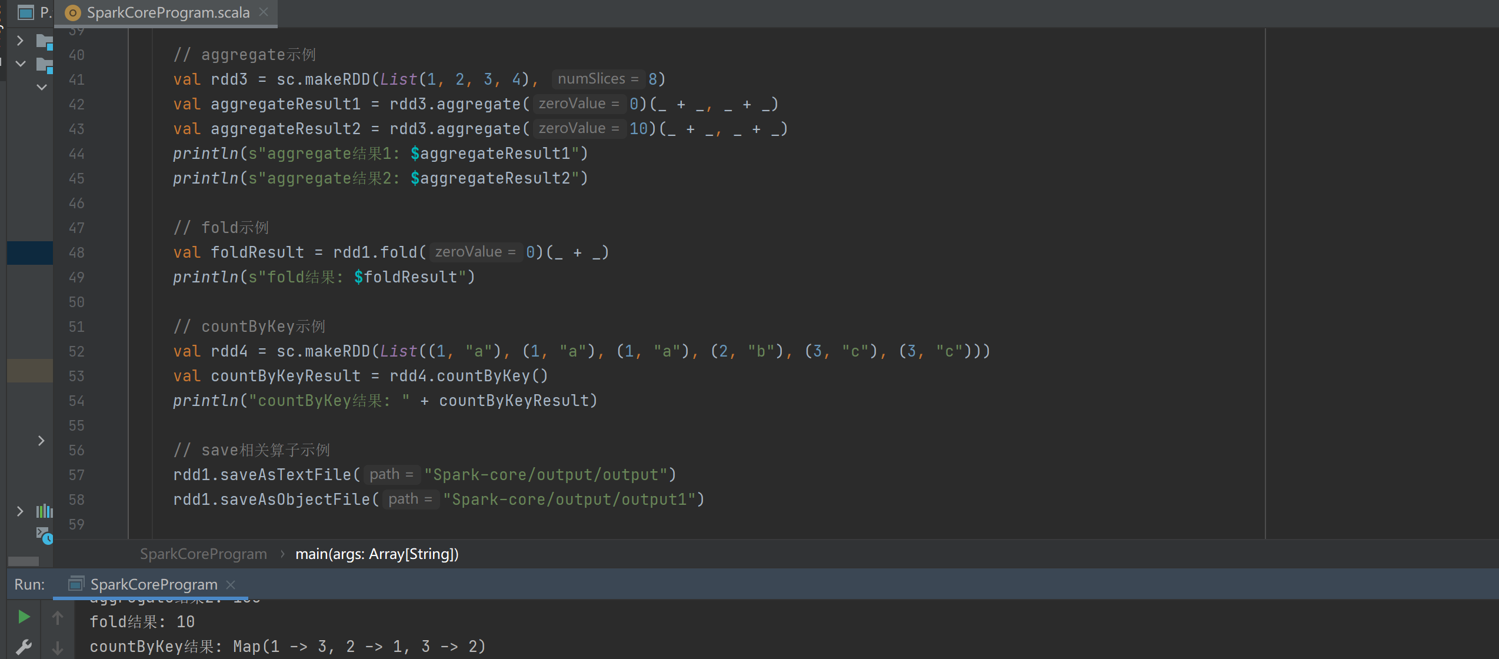
Task: Click Scala object icon on SparkCoreProgram.scala tab
Action: pyautogui.click(x=73, y=12)
